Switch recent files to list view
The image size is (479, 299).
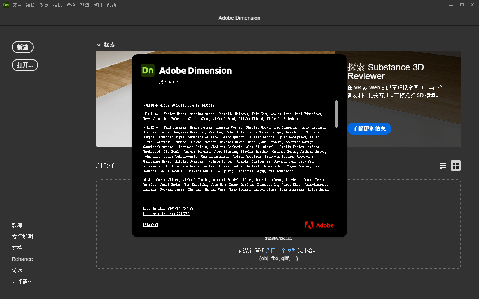click(x=443, y=165)
